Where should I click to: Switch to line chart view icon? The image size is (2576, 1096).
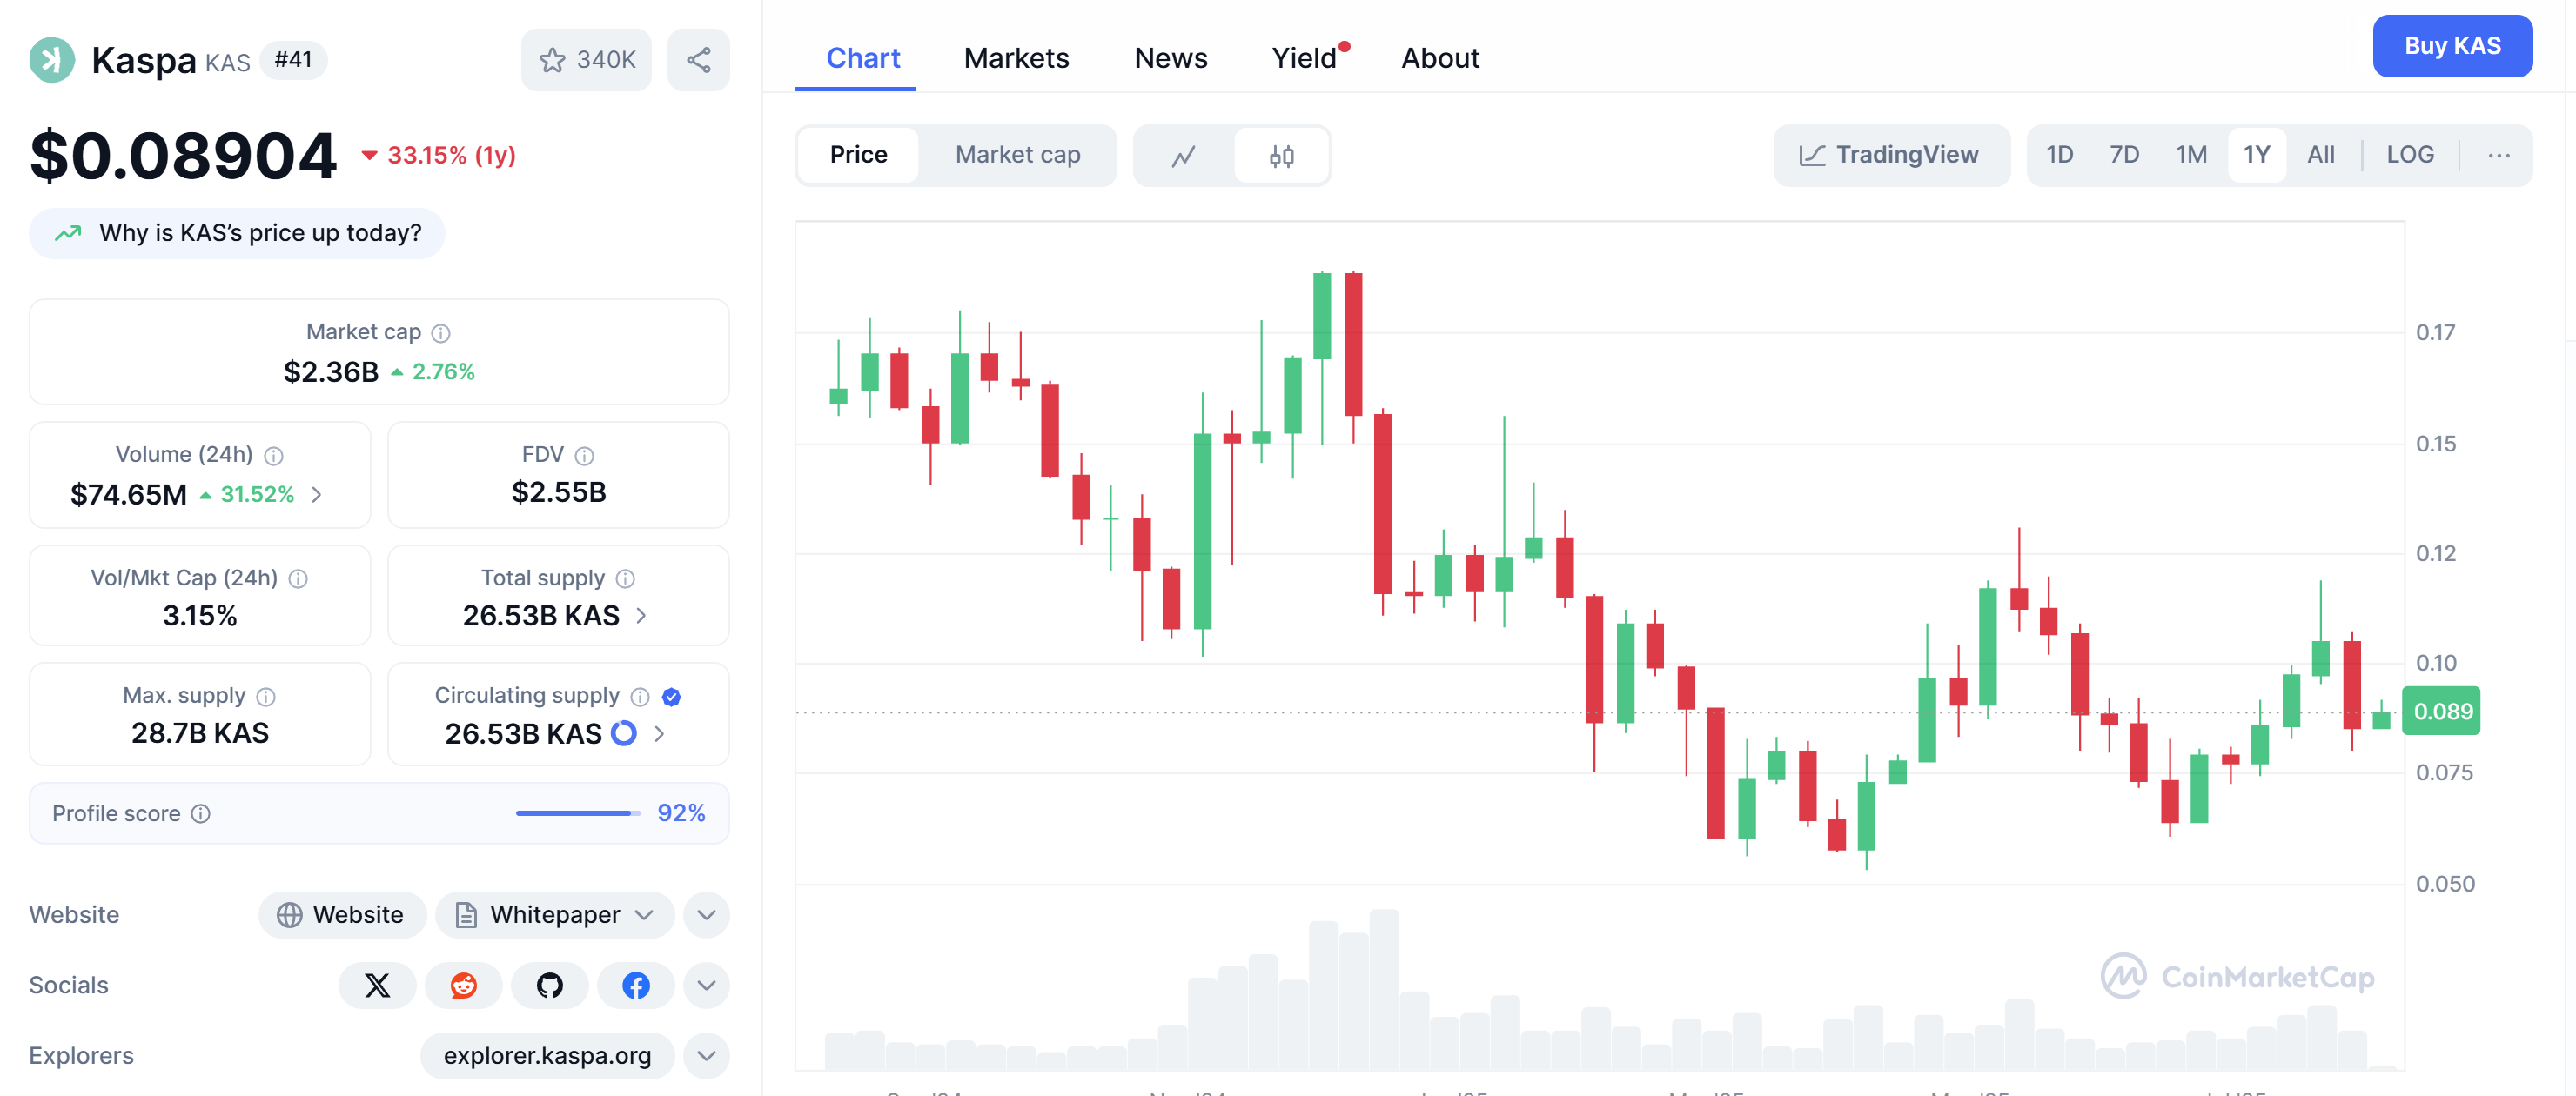coord(1184,156)
